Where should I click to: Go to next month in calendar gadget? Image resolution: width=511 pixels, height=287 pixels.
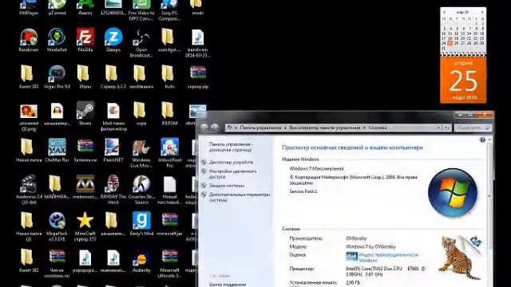pos(482,12)
